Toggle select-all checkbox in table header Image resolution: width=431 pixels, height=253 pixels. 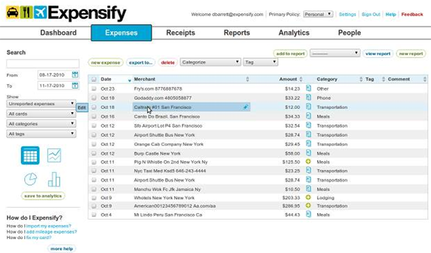pyautogui.click(x=94, y=79)
